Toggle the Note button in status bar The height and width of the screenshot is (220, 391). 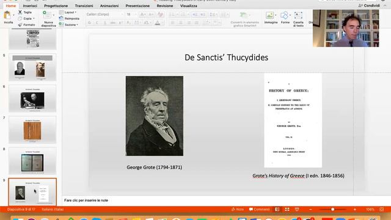pyautogui.click(x=238, y=209)
